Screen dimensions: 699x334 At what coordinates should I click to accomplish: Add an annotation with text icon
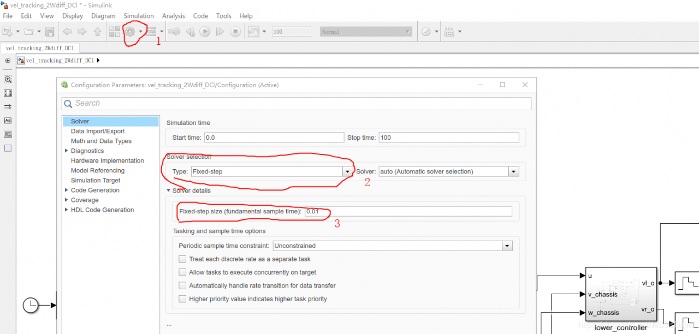click(x=8, y=121)
